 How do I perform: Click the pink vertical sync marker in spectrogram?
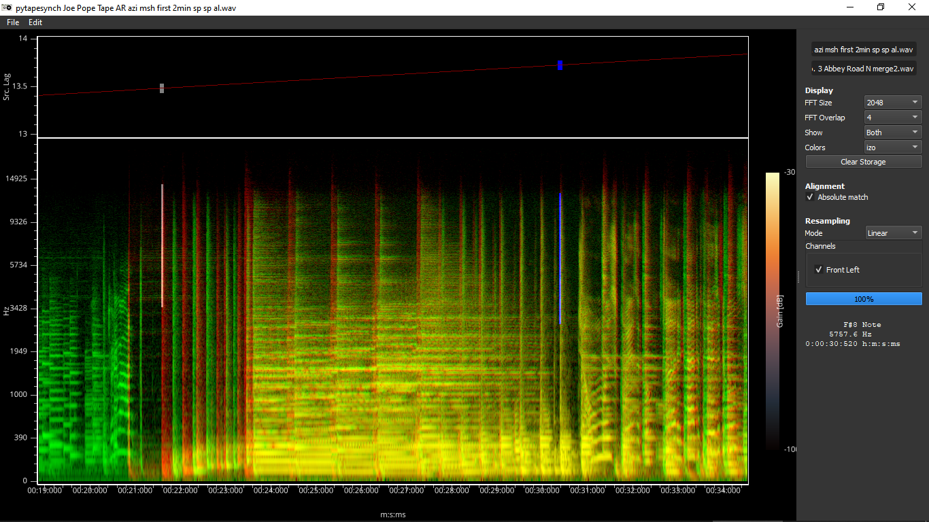162,246
